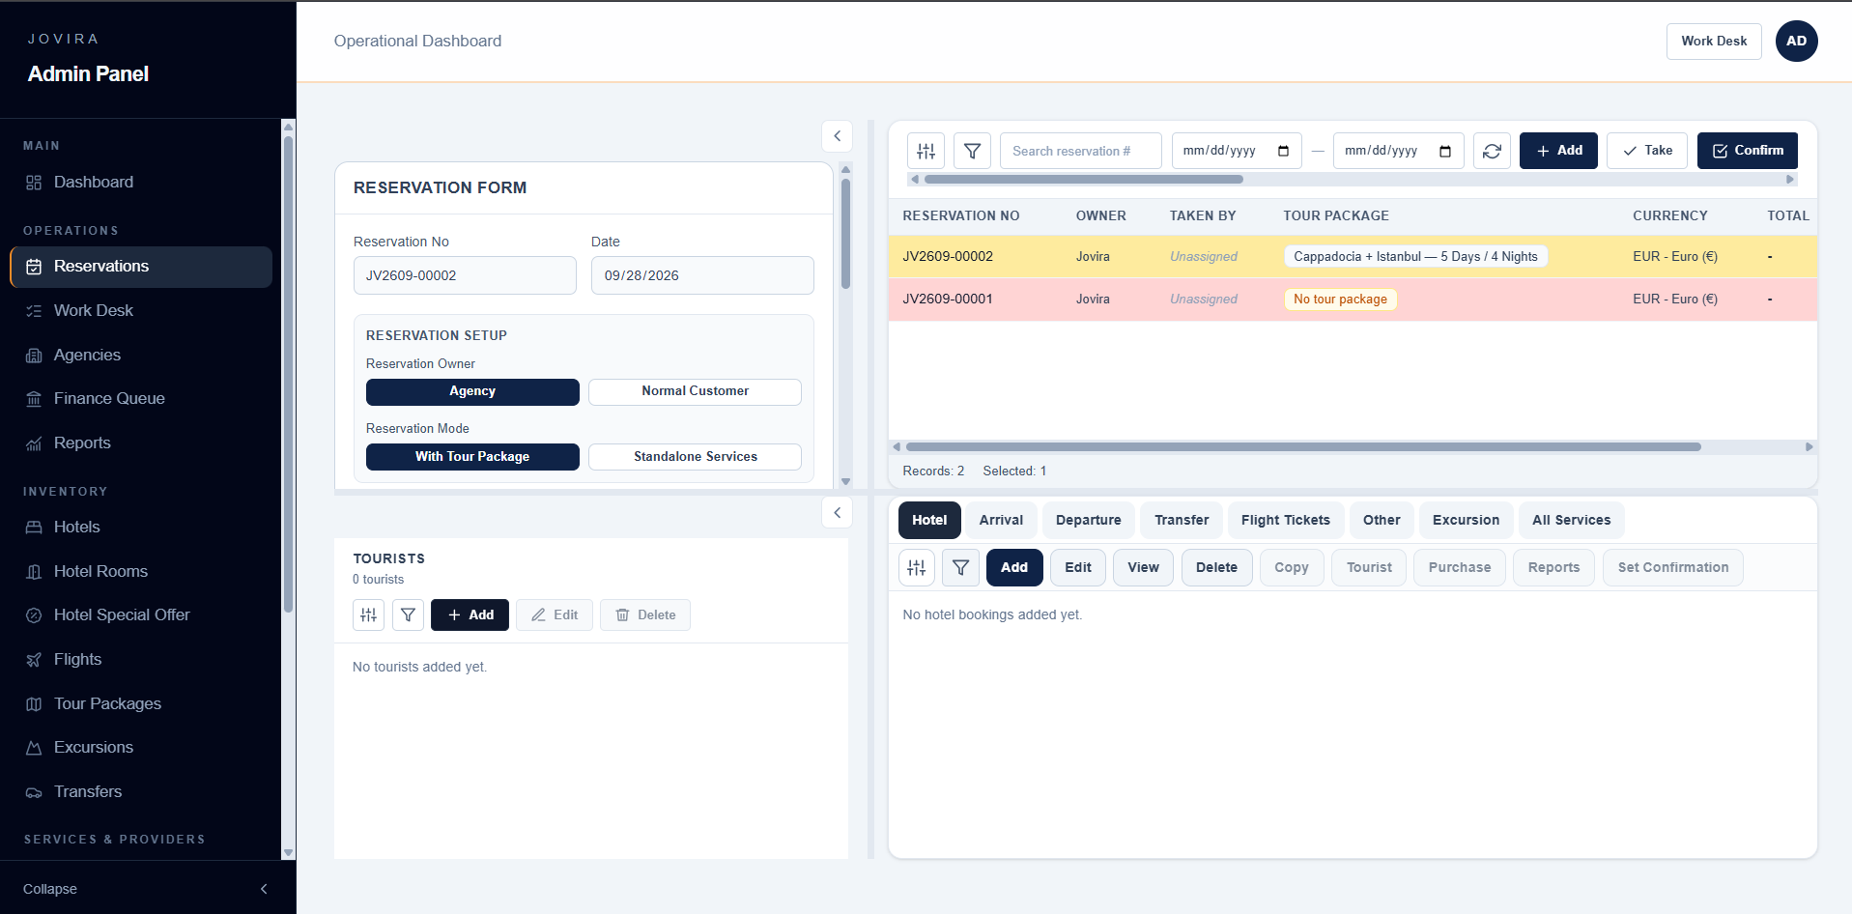Open the Other services tab
1852x914 pixels.
point(1382,521)
